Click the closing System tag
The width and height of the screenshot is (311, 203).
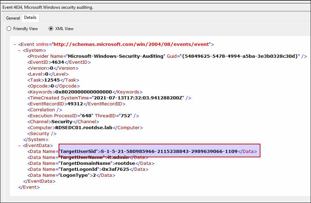click(x=36, y=140)
